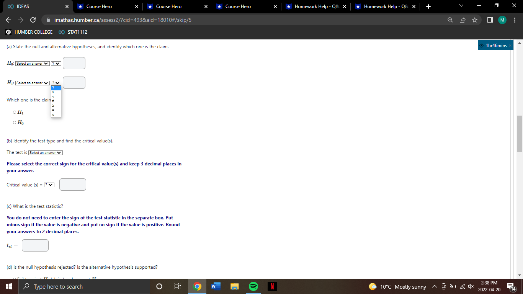
Task: Go back to the previous page
Action: (8, 20)
